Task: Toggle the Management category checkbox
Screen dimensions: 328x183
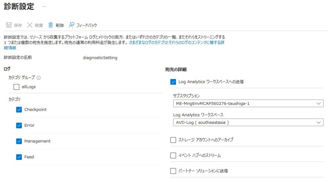Action: coord(19,141)
